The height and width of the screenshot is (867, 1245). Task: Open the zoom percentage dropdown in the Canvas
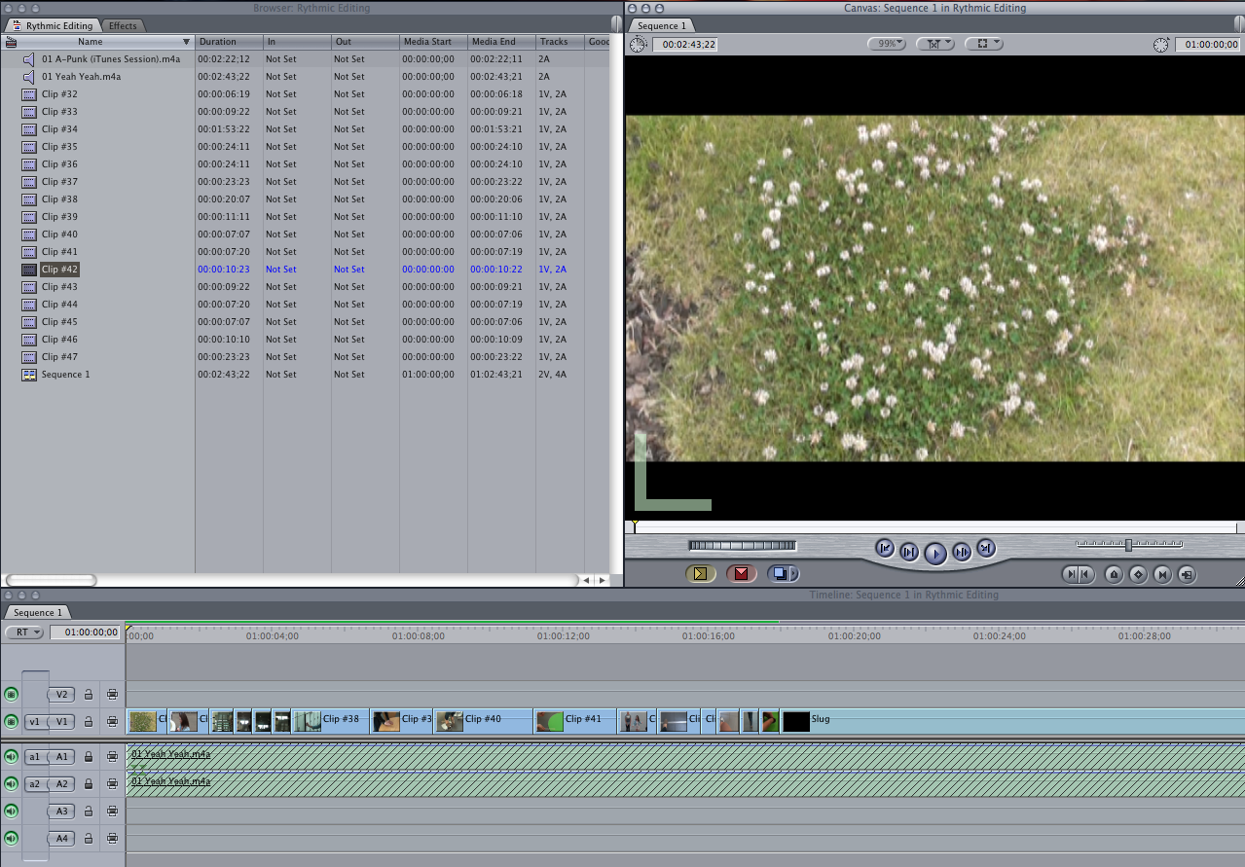click(886, 43)
